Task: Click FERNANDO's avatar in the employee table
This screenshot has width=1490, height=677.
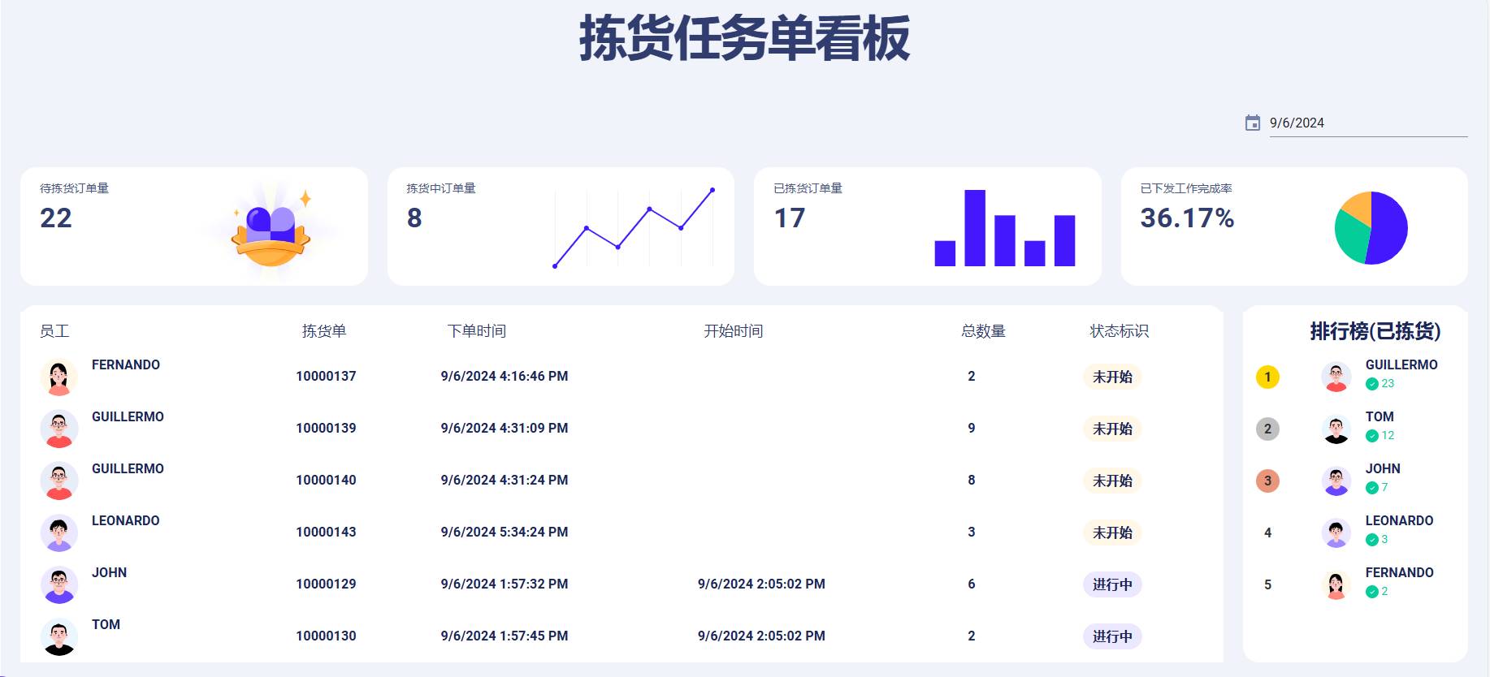Action: tap(58, 377)
